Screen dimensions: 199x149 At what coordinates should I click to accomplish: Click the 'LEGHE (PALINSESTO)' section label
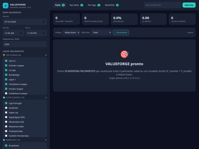pyautogui.click(x=13, y=51)
